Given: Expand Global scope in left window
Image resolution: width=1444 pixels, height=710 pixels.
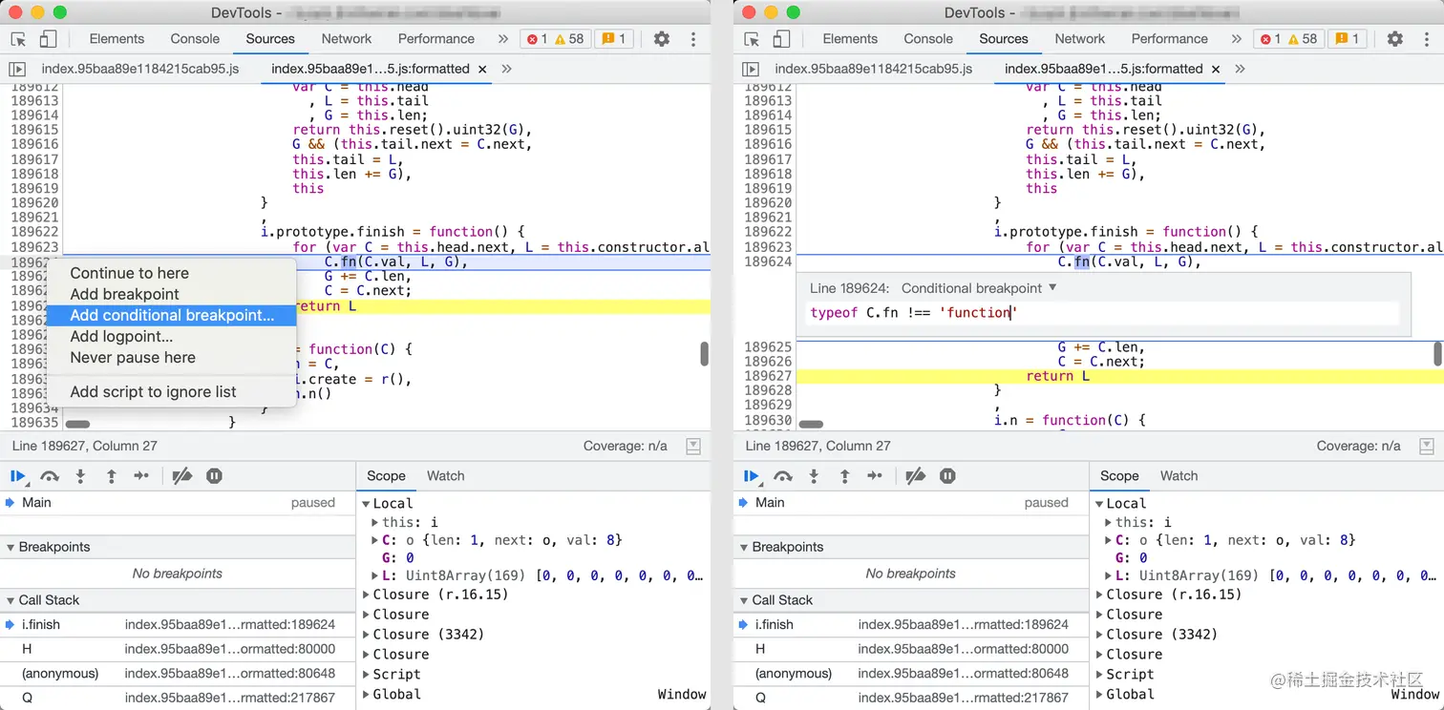Looking at the screenshot, I should tap(366, 695).
